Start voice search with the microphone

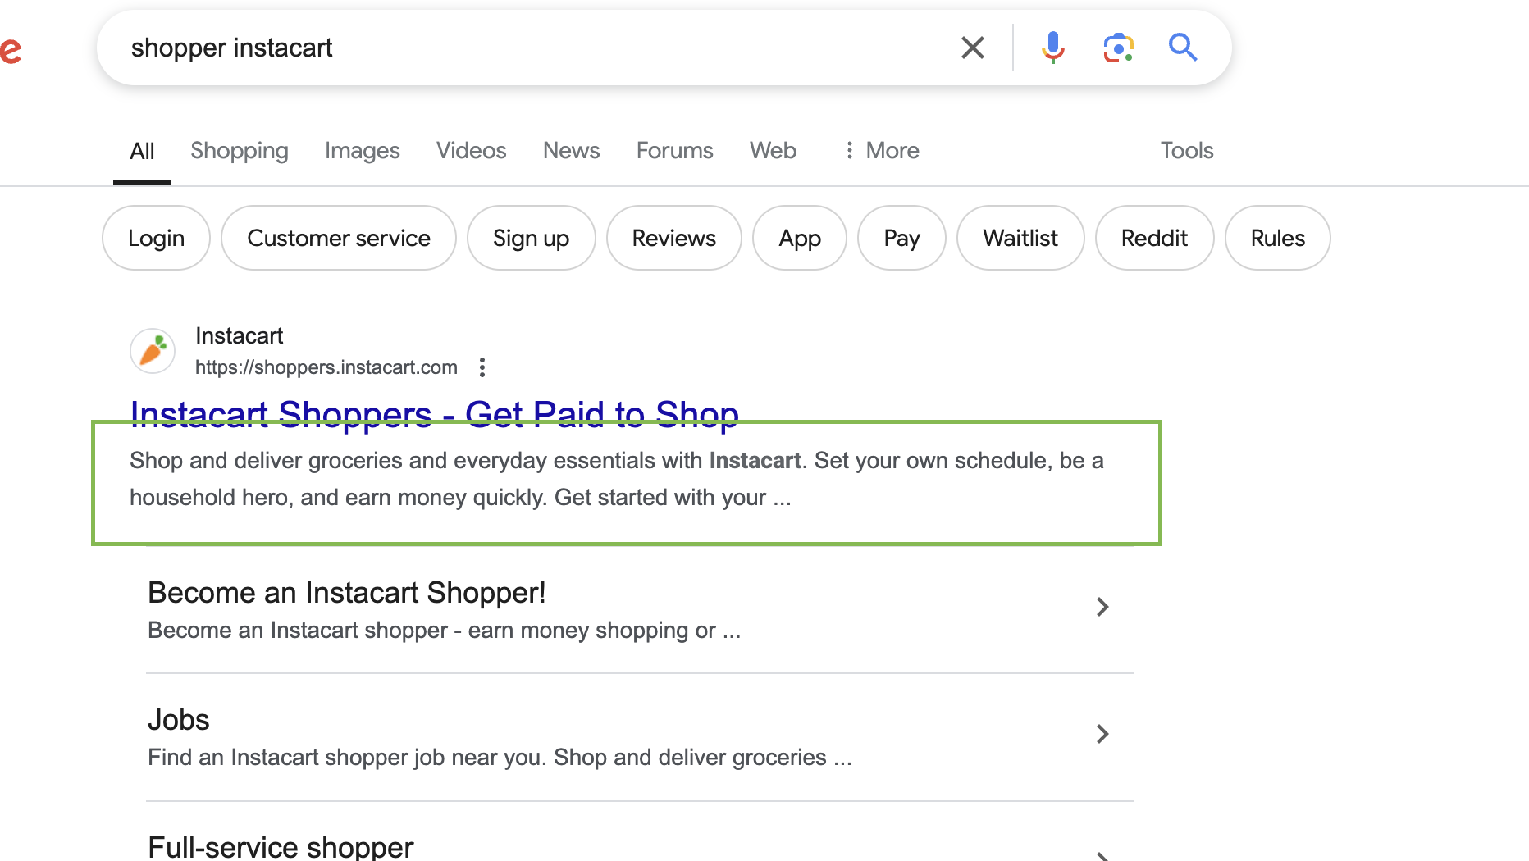(x=1052, y=48)
